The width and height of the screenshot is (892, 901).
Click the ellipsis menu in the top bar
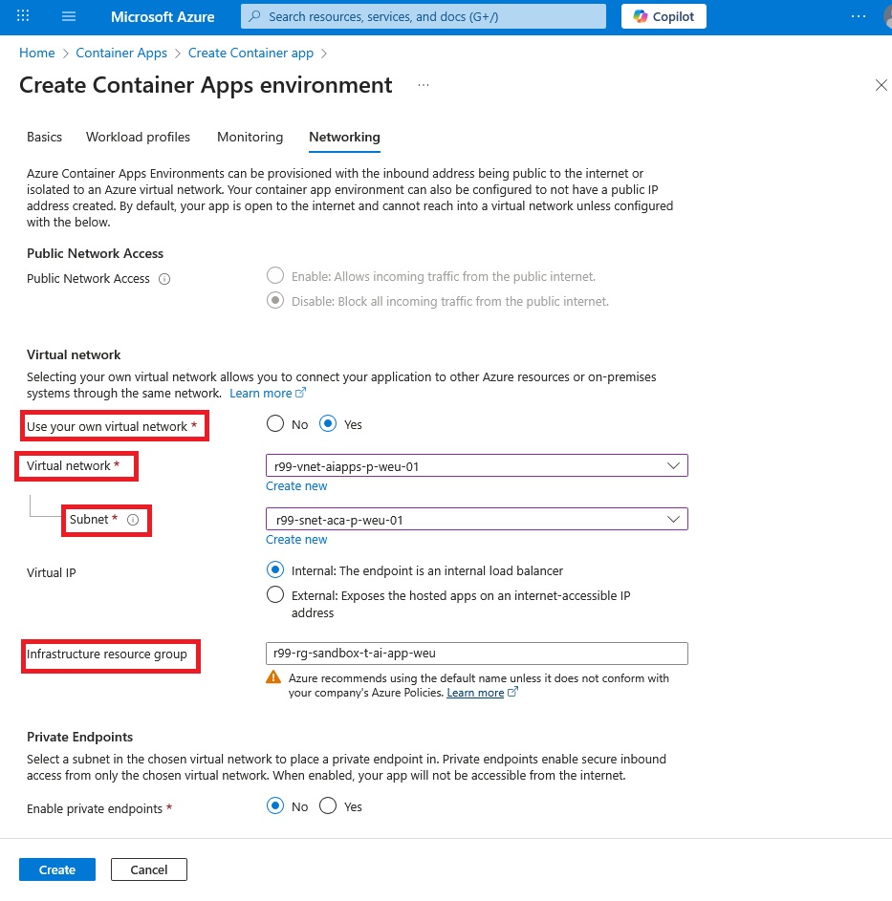click(x=859, y=16)
